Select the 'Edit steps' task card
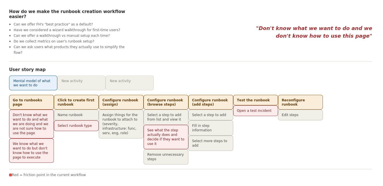This screenshot has width=383, height=186. 300,115
